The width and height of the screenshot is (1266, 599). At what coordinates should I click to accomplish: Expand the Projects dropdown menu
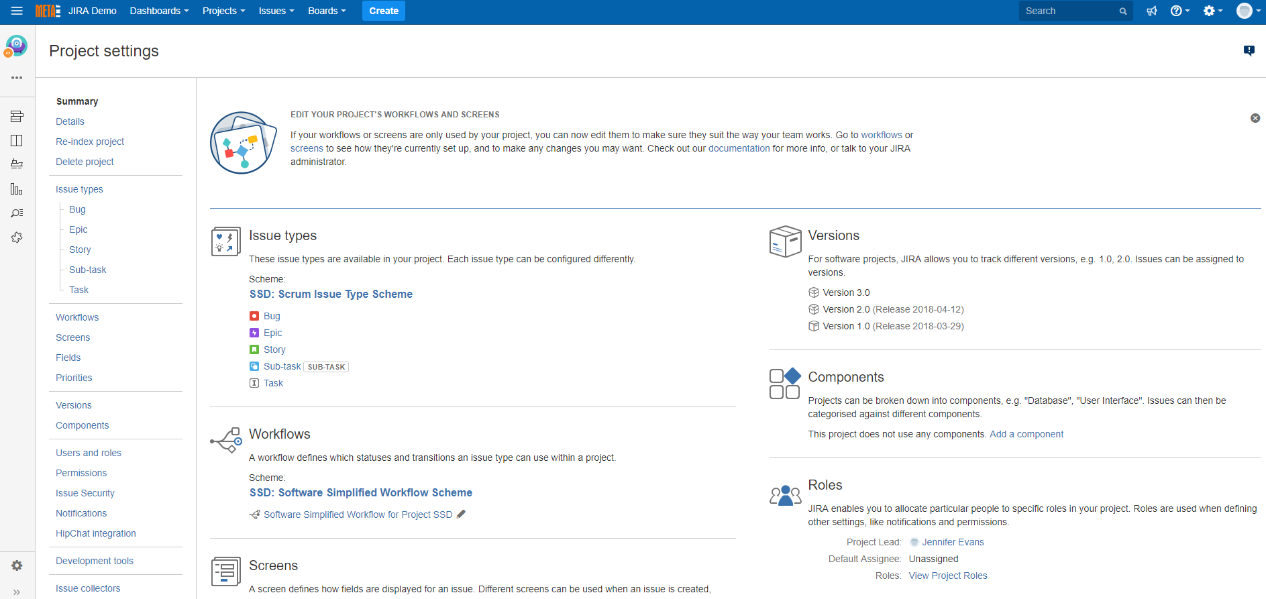223,11
